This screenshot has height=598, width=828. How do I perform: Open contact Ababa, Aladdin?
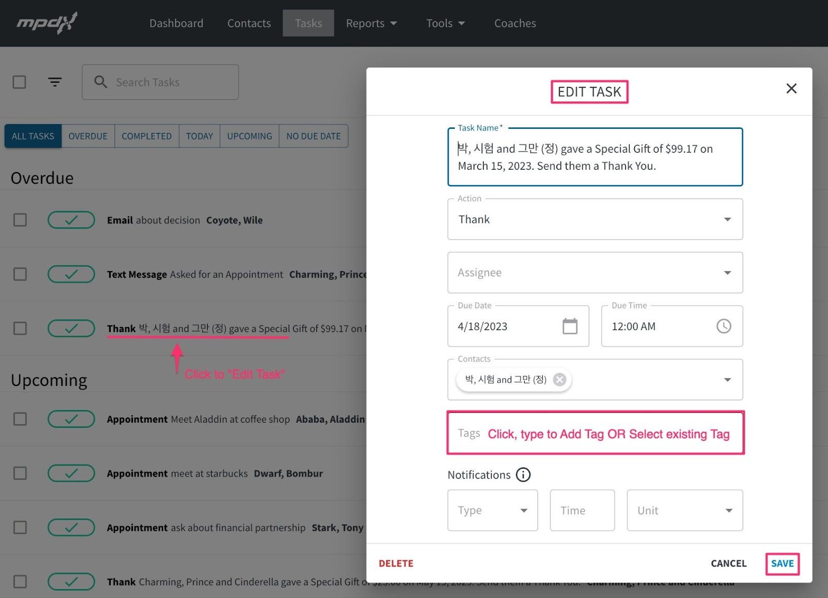[330, 419]
